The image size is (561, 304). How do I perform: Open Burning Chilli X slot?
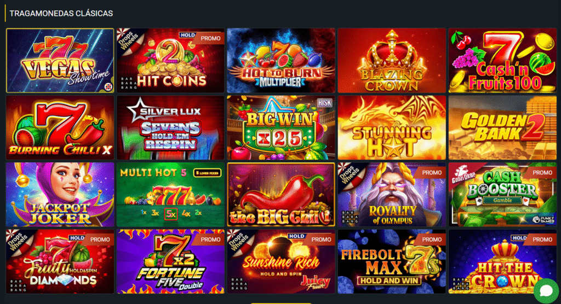click(60, 127)
